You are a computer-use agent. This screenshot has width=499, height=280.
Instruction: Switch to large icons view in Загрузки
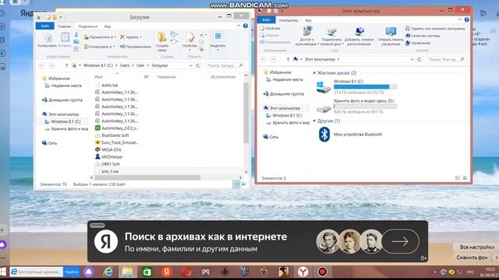[244, 184]
